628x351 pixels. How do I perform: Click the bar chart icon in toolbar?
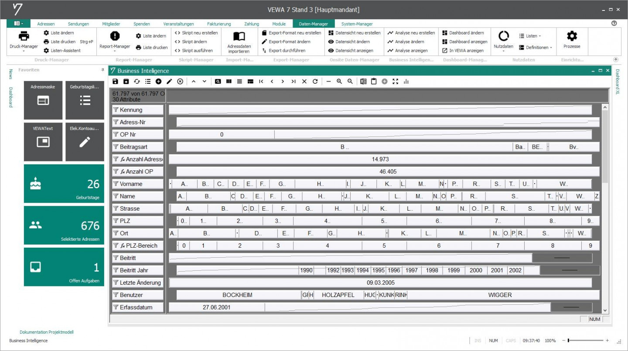click(x=406, y=81)
